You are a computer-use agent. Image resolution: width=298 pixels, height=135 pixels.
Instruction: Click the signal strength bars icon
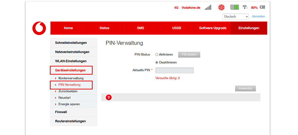pos(208,7)
